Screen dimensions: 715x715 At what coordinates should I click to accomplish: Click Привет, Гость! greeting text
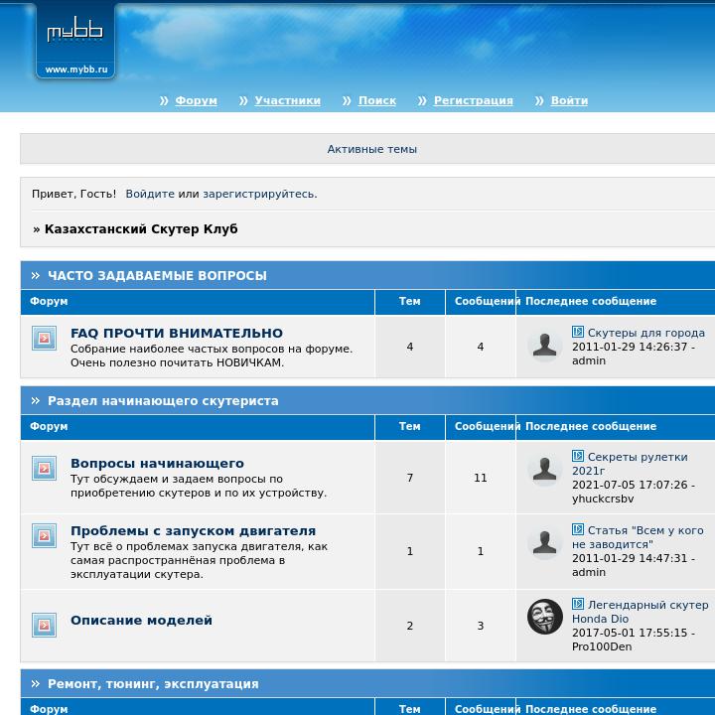pyautogui.click(x=73, y=194)
